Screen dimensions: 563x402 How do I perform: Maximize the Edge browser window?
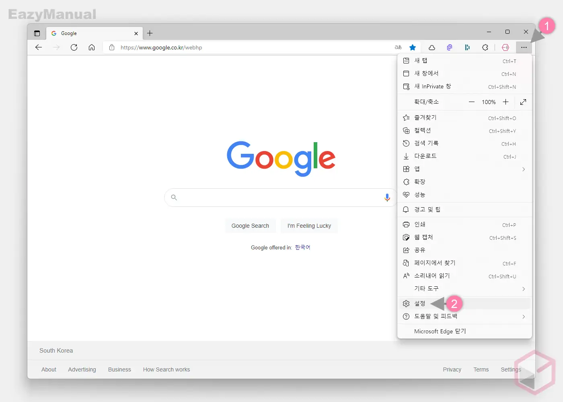tap(508, 32)
